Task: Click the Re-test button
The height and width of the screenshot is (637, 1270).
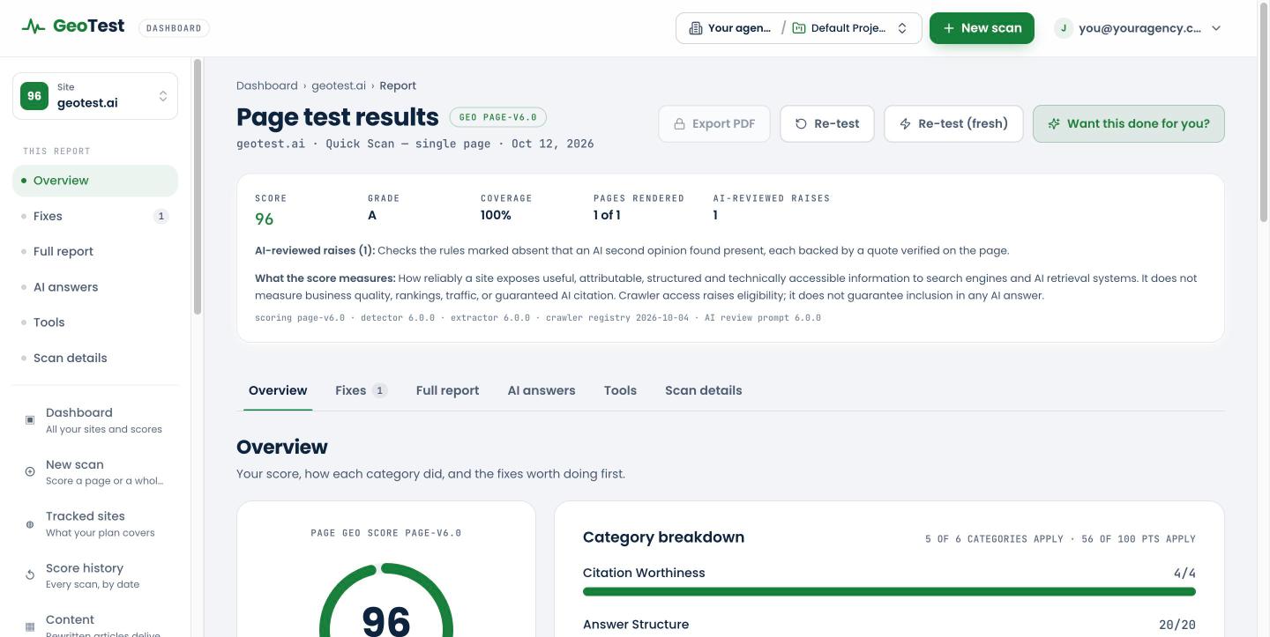Action: [x=826, y=124]
